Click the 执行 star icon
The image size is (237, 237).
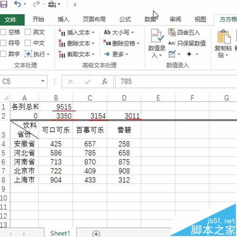pos(28,54)
